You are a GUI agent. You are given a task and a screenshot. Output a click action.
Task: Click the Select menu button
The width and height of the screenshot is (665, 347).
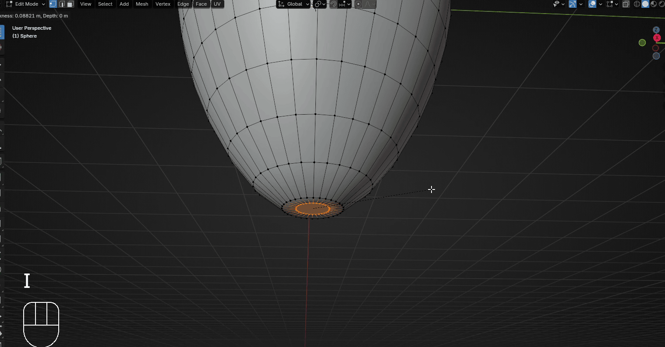pyautogui.click(x=105, y=4)
